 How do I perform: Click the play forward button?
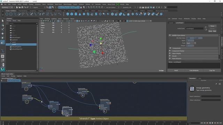click(213, 123)
